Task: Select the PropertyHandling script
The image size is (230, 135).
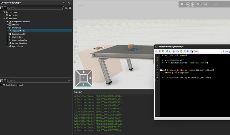Action: 19,43
